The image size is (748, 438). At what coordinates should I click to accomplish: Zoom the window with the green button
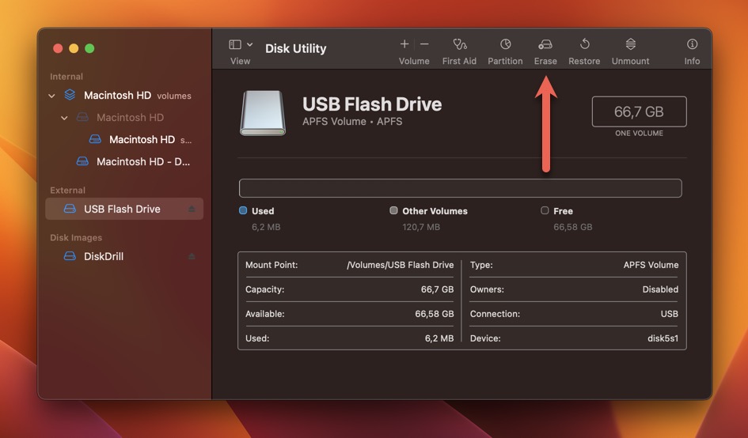pyautogui.click(x=89, y=48)
